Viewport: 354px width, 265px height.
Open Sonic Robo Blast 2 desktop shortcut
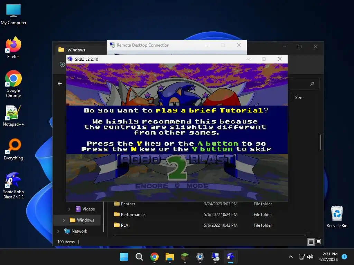13,185
